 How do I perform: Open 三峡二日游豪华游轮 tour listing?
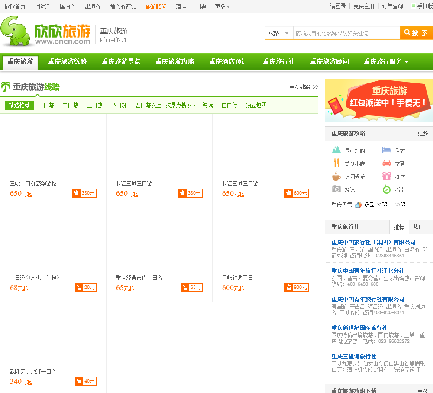pyautogui.click(x=33, y=183)
